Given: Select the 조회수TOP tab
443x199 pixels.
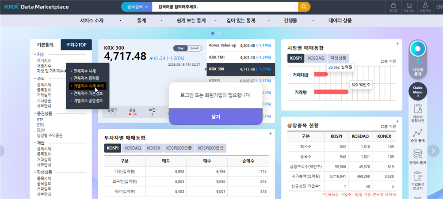Looking at the screenshot, I should point(76,45).
